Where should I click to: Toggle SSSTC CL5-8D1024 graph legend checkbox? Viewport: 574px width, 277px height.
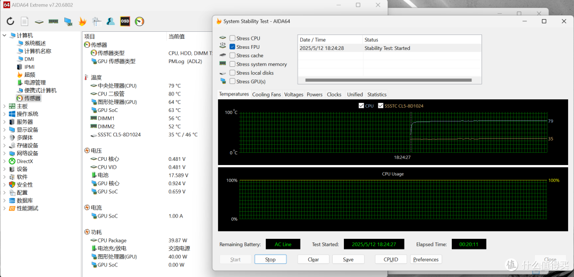381,106
